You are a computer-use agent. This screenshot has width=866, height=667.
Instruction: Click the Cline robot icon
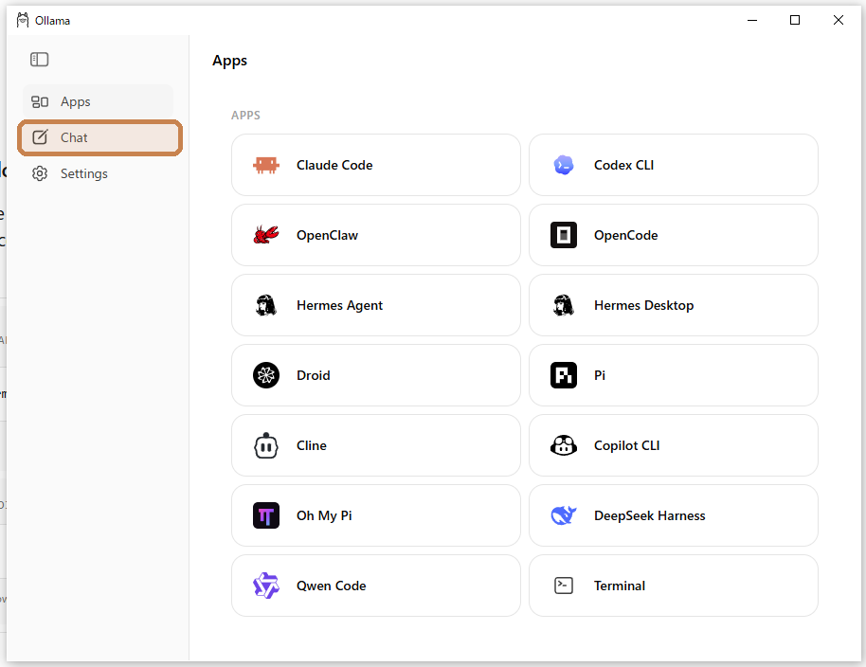pyautogui.click(x=266, y=445)
